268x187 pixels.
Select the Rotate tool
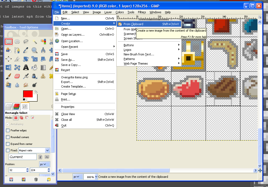pos(26,59)
